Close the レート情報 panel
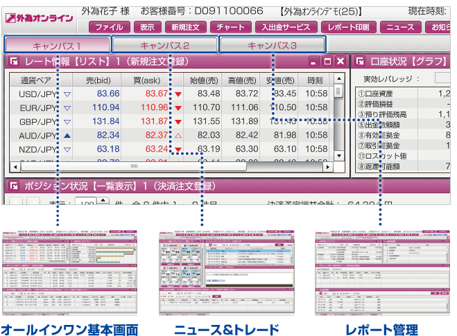 (x=340, y=62)
